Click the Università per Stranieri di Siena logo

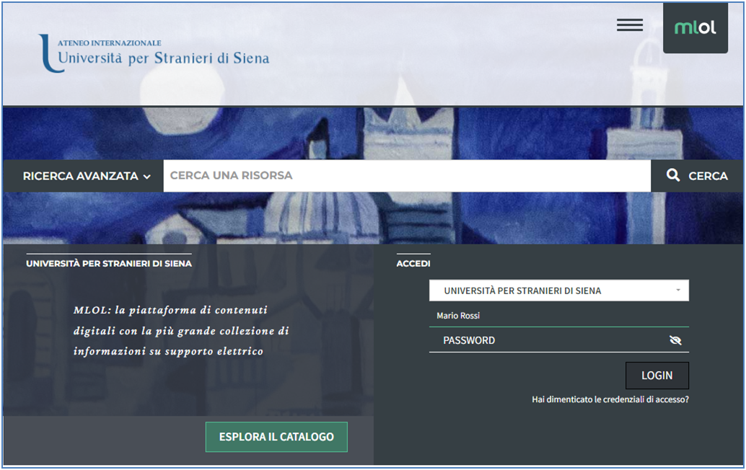pos(154,53)
